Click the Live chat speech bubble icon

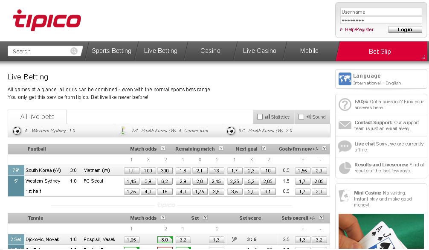345,146
